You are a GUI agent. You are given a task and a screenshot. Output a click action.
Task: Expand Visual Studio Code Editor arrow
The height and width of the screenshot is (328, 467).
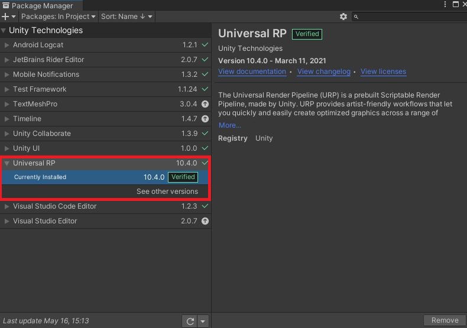pos(7,206)
